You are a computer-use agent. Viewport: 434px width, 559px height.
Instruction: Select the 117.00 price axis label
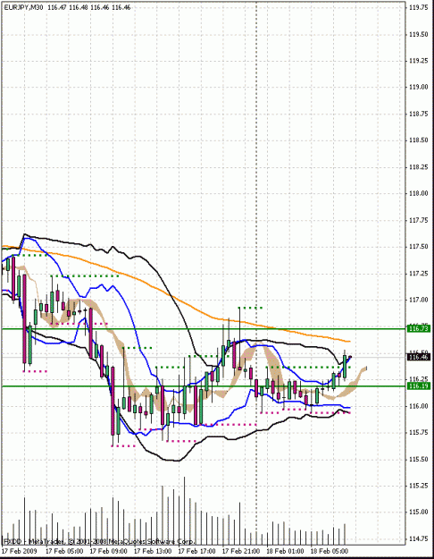418,300
